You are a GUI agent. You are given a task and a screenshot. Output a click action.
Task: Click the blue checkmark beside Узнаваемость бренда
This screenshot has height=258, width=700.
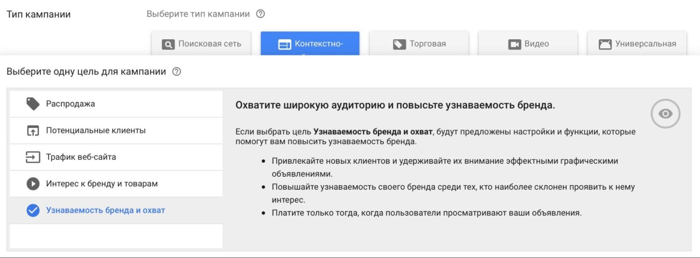point(33,211)
